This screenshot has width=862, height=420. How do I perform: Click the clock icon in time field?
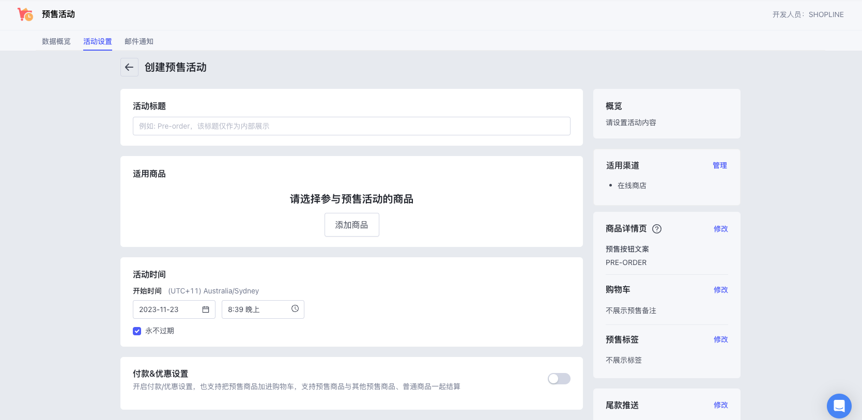(x=295, y=309)
